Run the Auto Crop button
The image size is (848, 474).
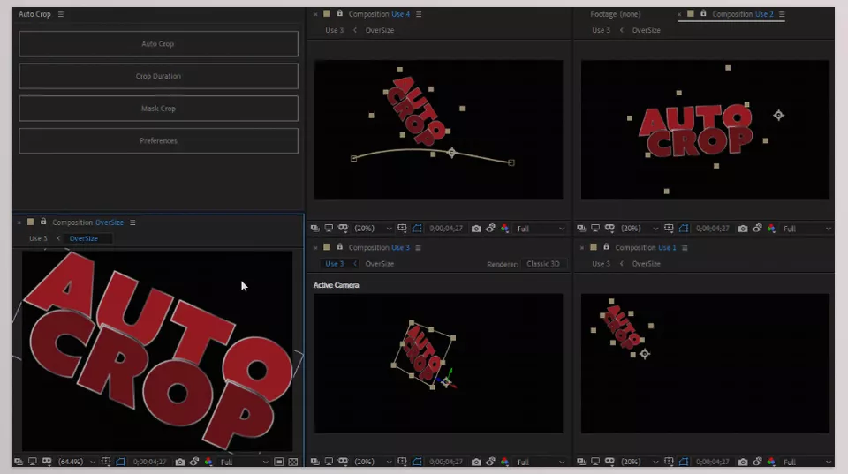coord(158,44)
